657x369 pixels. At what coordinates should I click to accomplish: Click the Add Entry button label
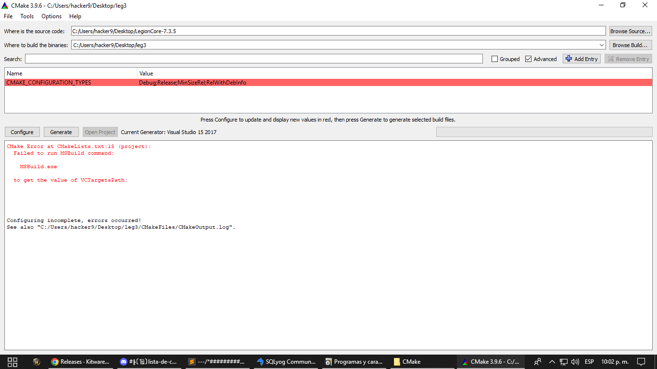(x=586, y=59)
